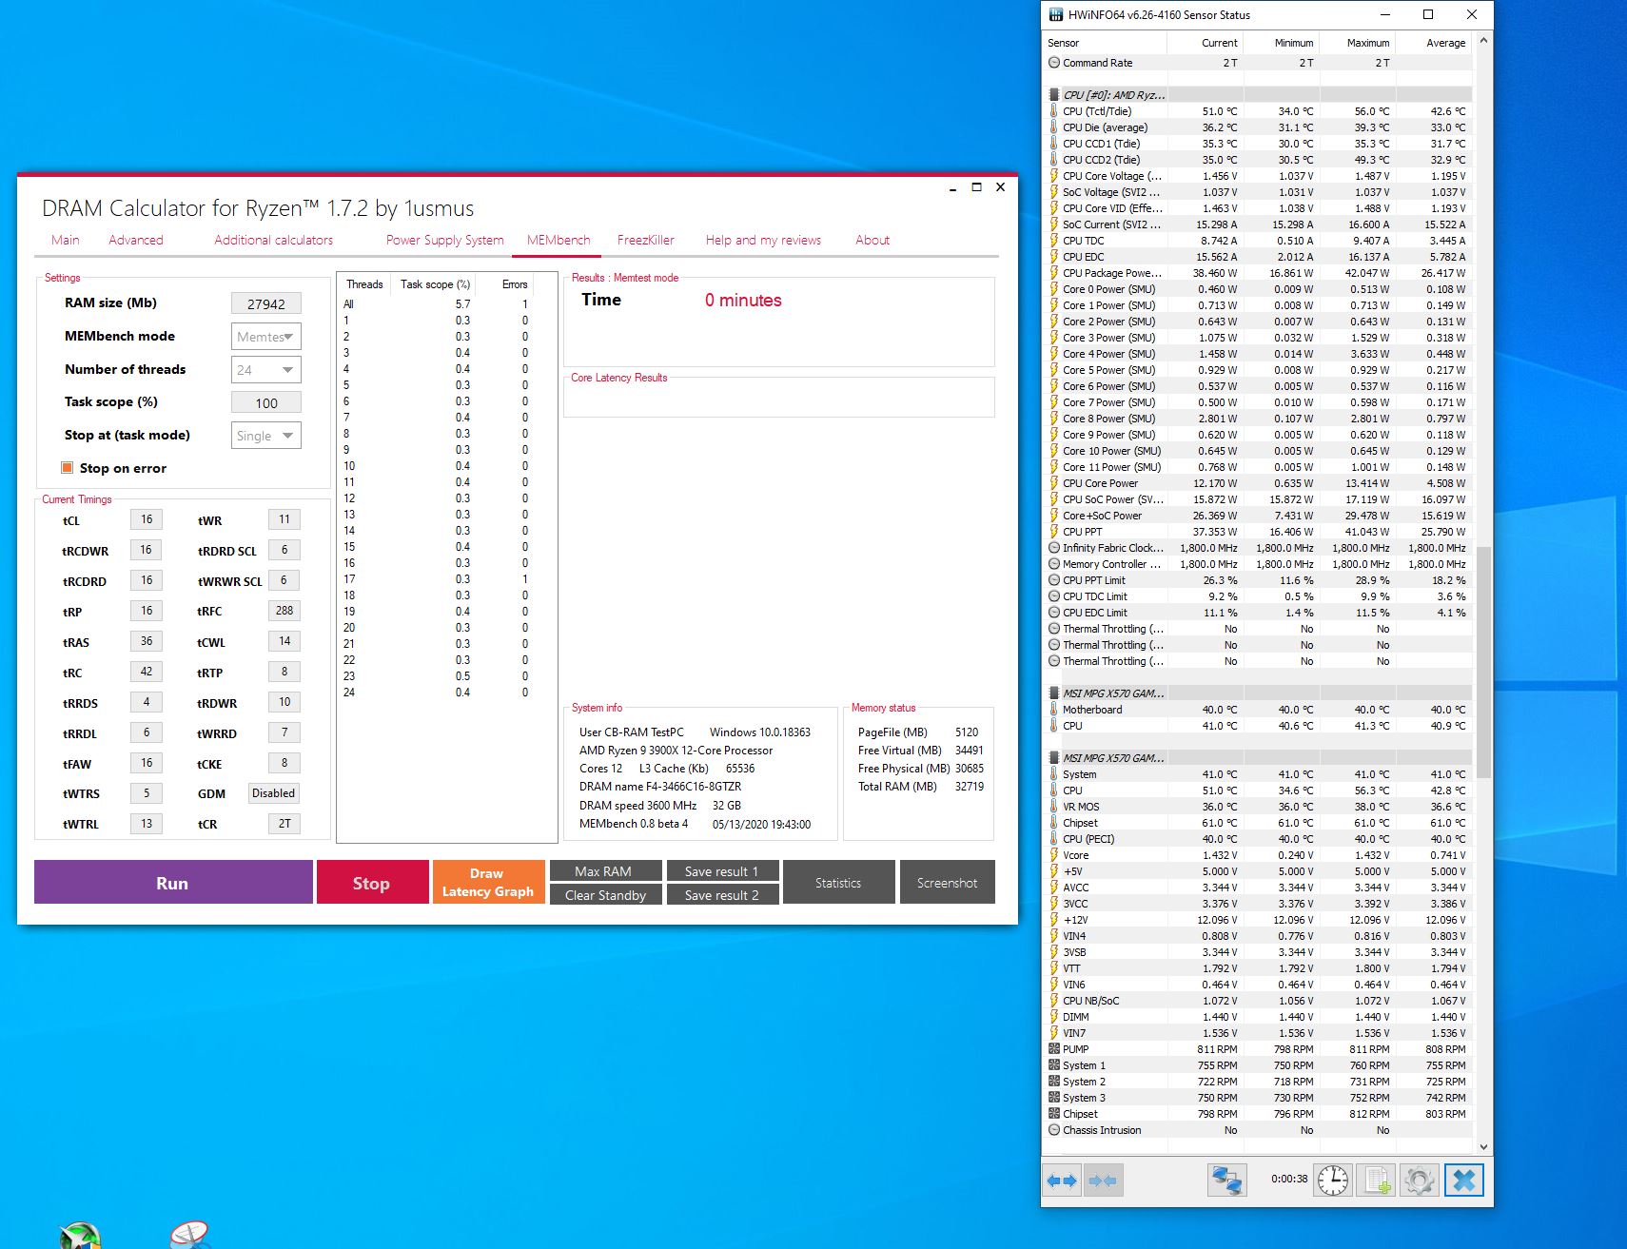Click the GDM Disabled value box
This screenshot has width=1627, height=1249.
point(274,793)
